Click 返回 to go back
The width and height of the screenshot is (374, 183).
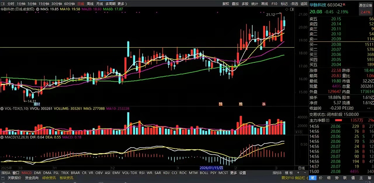click(304, 4)
